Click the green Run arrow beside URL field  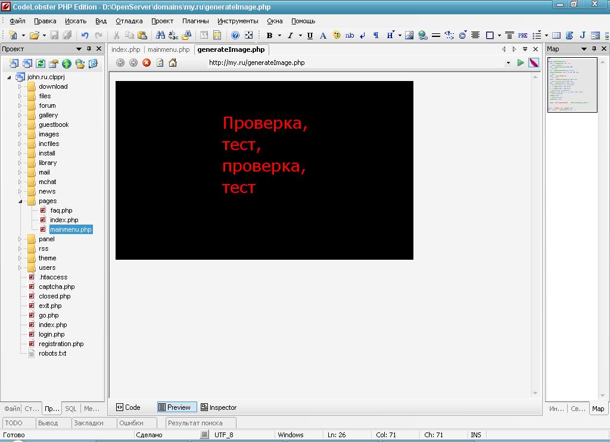(521, 63)
